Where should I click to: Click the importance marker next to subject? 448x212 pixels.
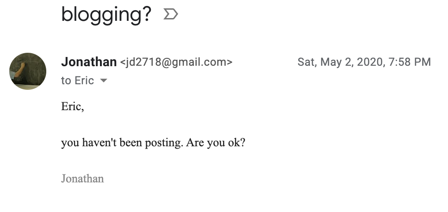pos(171,15)
